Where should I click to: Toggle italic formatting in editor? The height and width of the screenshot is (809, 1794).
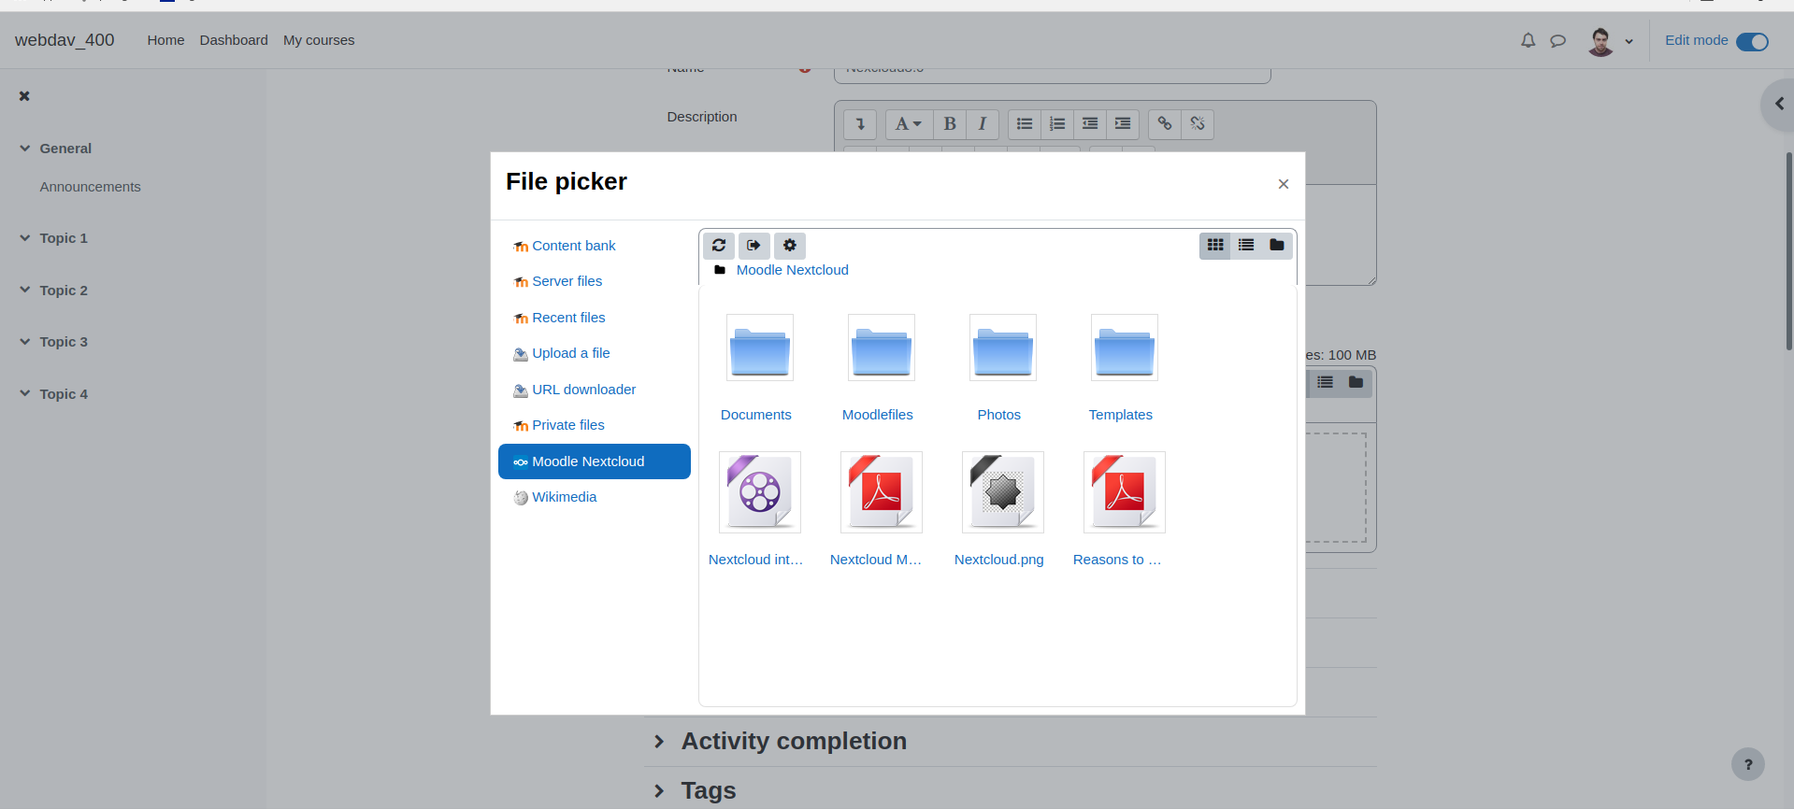(983, 123)
